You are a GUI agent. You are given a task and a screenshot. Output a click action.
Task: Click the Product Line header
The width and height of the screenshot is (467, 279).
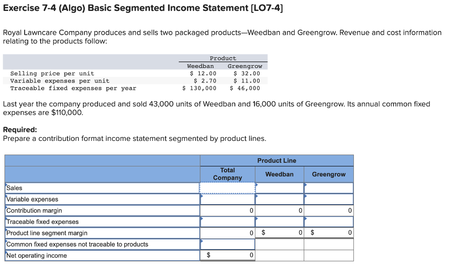coord(277,160)
